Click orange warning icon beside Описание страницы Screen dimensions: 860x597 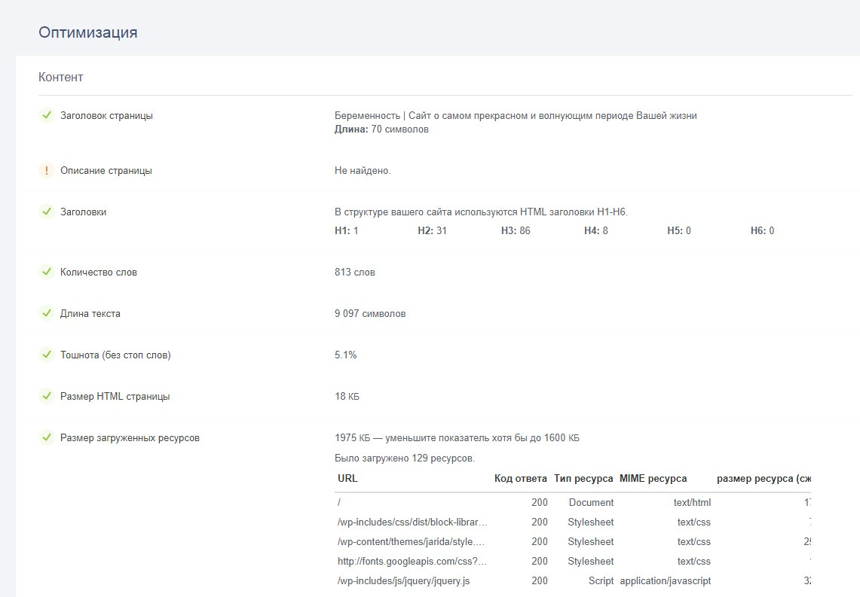(47, 170)
